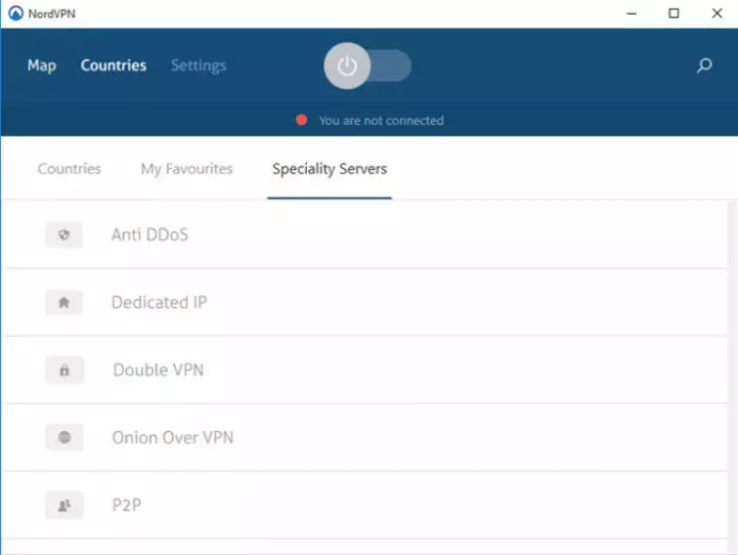
Task: Click the P2P people icon
Action: pos(65,505)
